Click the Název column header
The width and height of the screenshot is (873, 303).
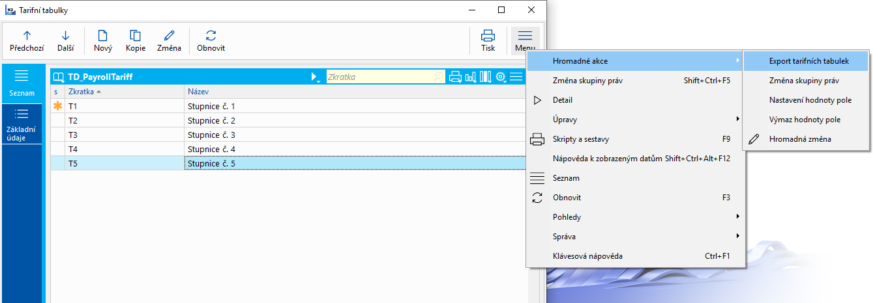pos(355,92)
